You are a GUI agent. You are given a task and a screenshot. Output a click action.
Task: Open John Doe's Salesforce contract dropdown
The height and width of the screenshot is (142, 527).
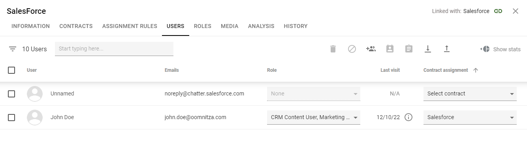click(470, 117)
